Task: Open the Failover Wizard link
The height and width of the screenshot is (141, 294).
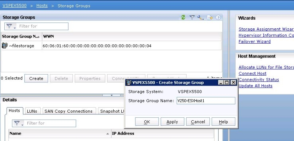Action: coord(255,41)
